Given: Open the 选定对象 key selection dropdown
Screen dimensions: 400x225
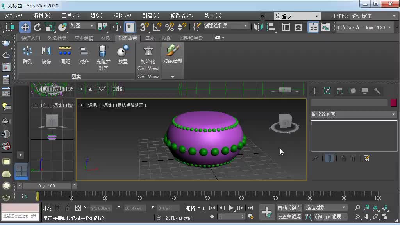Looking at the screenshot, I should tap(326, 207).
